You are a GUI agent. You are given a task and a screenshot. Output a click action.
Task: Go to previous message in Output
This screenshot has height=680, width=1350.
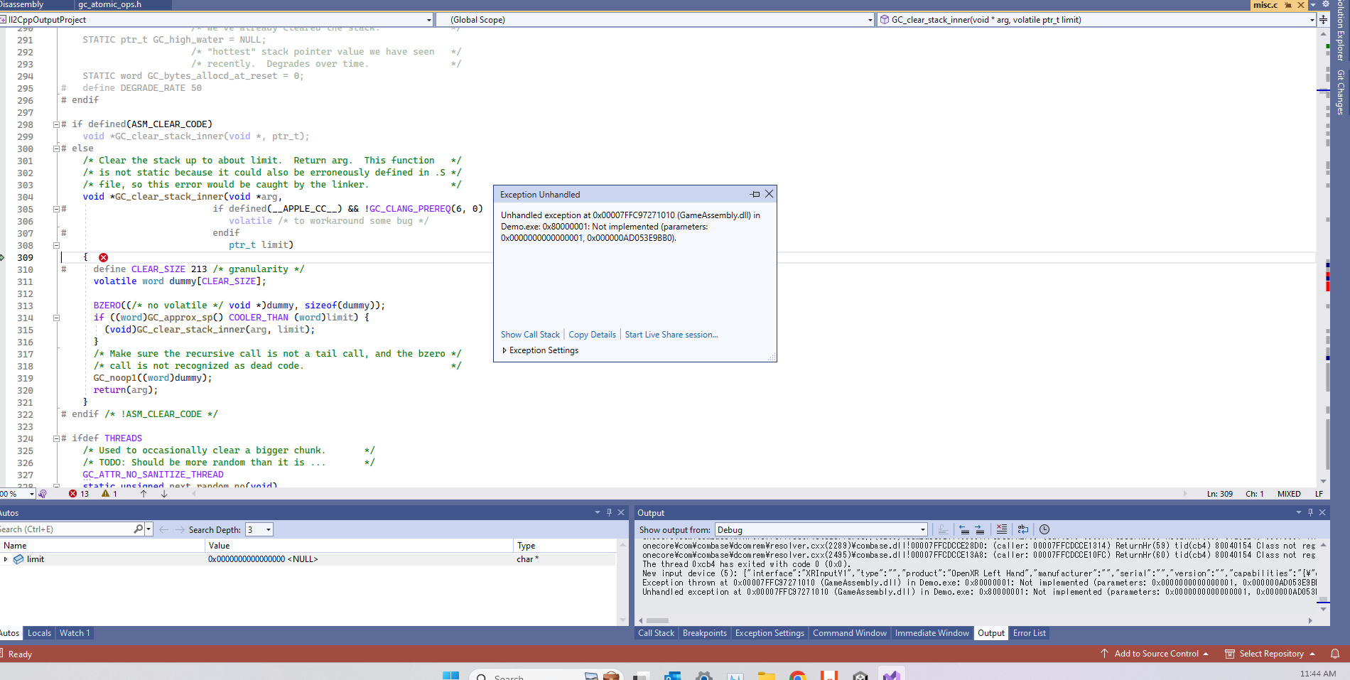point(964,529)
